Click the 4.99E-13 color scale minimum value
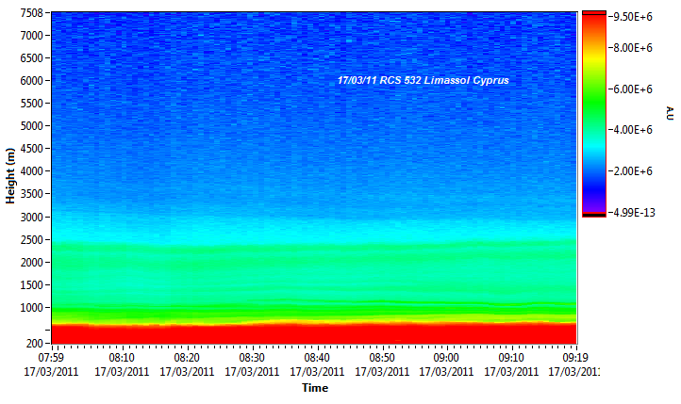The height and width of the screenshot is (404, 681). point(630,213)
